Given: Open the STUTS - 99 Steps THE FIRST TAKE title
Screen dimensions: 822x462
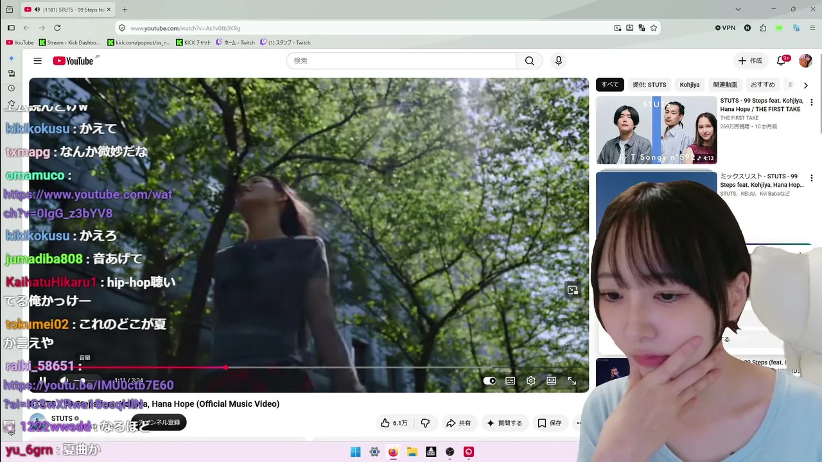Looking at the screenshot, I should [760, 105].
